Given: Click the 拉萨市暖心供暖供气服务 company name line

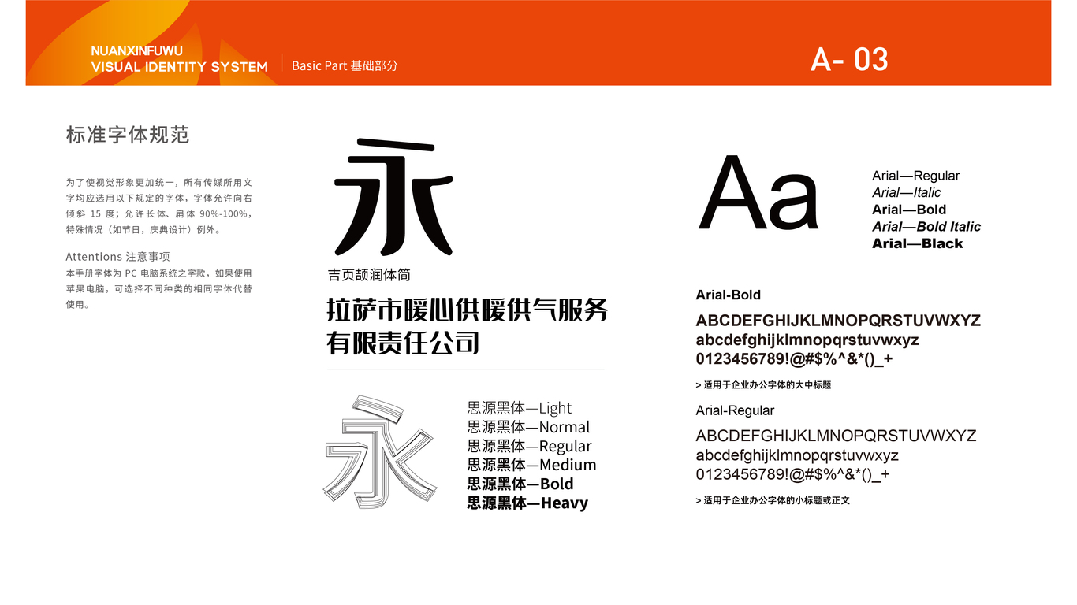Looking at the screenshot, I should (x=468, y=310).
